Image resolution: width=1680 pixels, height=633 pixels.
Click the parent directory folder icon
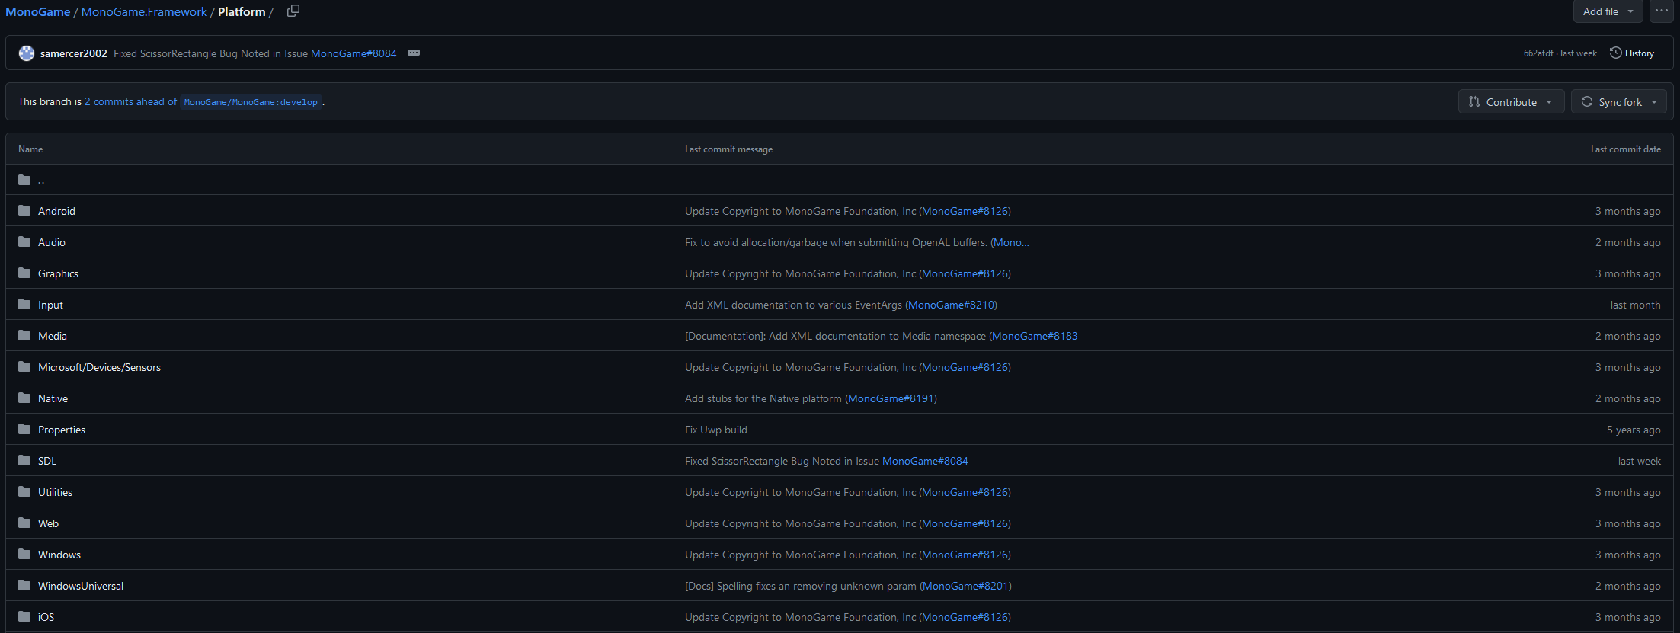coord(24,180)
